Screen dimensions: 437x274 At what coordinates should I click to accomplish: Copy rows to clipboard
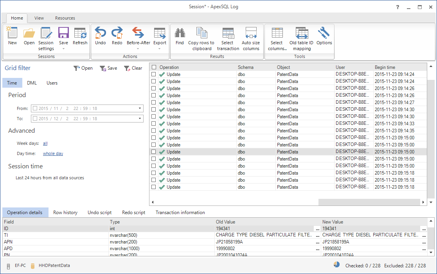201,38
